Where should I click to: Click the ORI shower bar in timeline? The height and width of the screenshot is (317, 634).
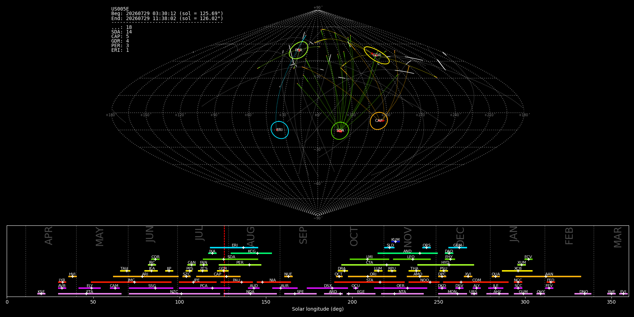coord(372,276)
